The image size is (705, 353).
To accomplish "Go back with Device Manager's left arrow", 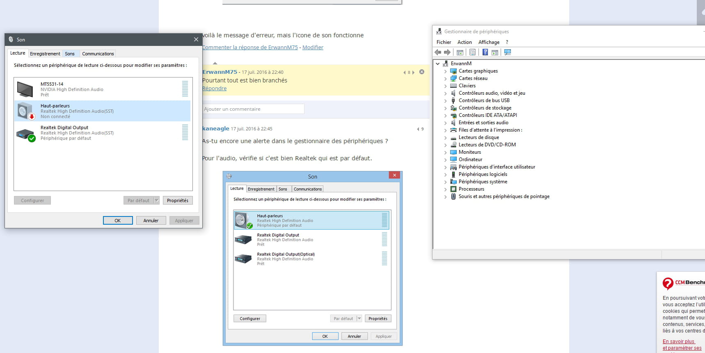I will click(438, 52).
